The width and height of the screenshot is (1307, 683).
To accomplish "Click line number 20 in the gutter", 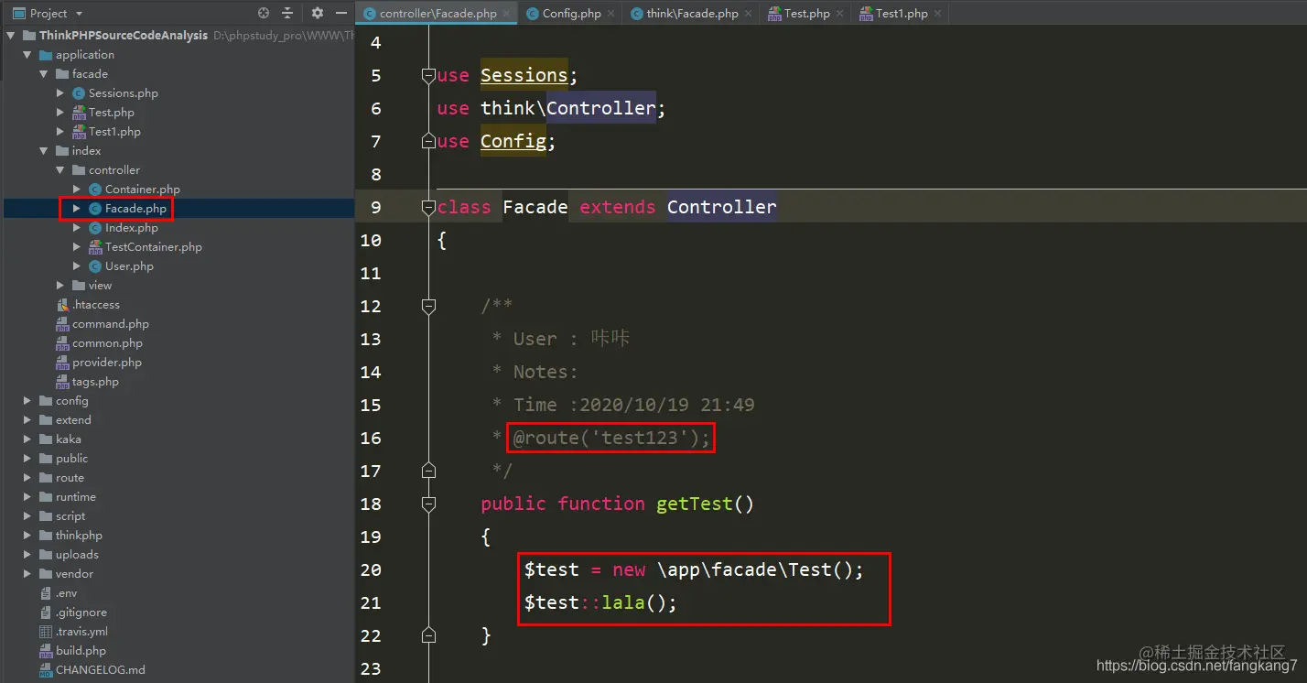I will [x=371, y=569].
